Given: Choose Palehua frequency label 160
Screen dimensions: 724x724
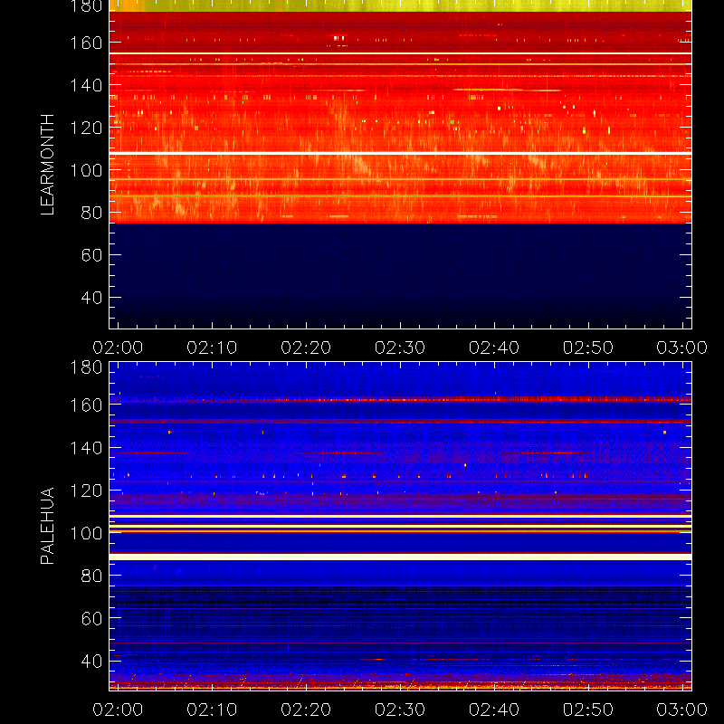Looking at the screenshot, I should tap(86, 405).
